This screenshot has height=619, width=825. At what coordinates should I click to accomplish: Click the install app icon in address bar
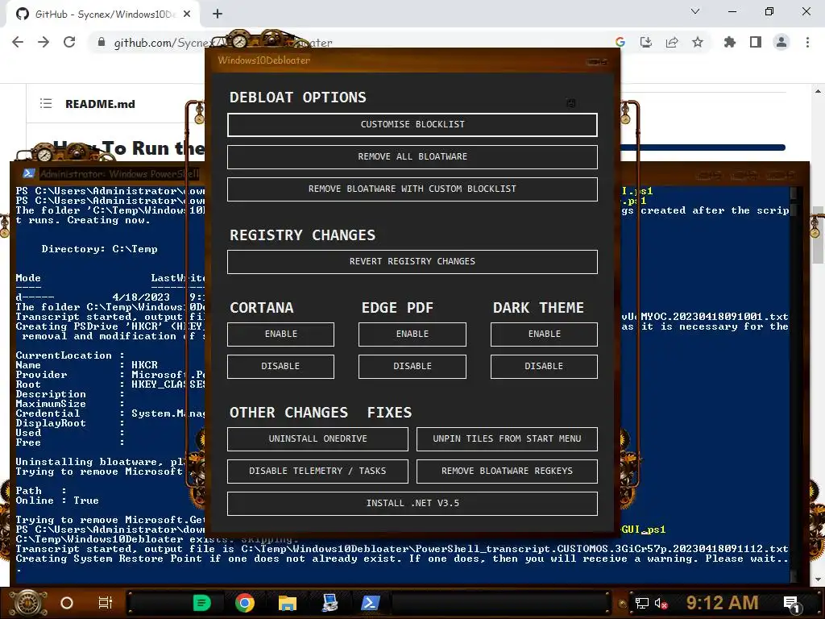pyautogui.click(x=646, y=42)
